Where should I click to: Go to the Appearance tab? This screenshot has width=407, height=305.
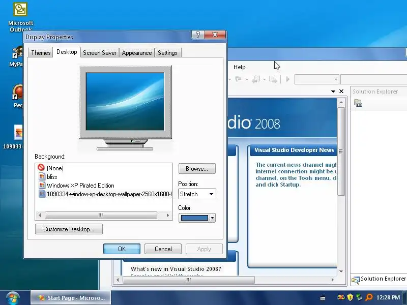(137, 53)
